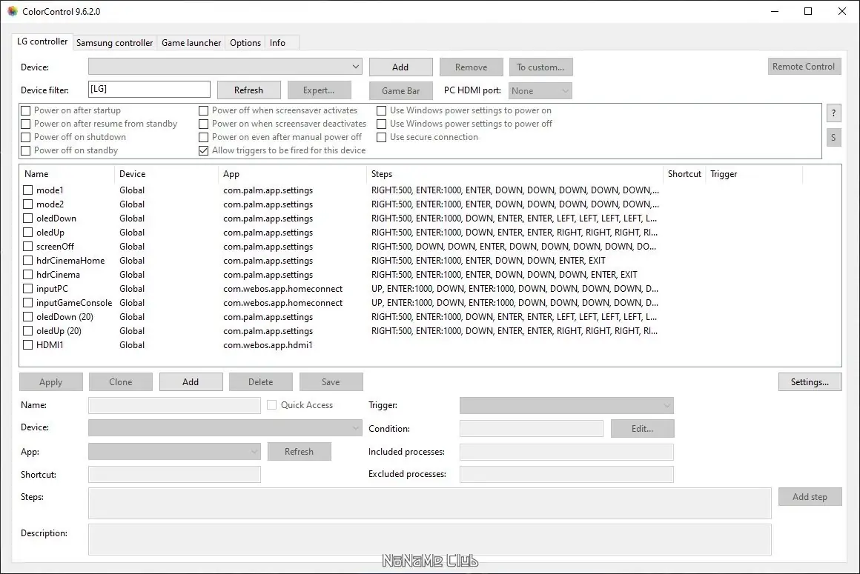Click Refresh next to Device filter

[248, 90]
